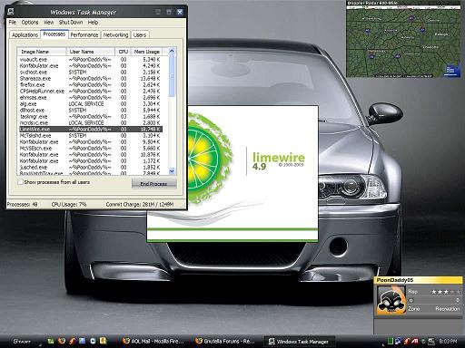Click the process list scroll up arrow
Screen dimensions: 465x348
click(x=172, y=51)
